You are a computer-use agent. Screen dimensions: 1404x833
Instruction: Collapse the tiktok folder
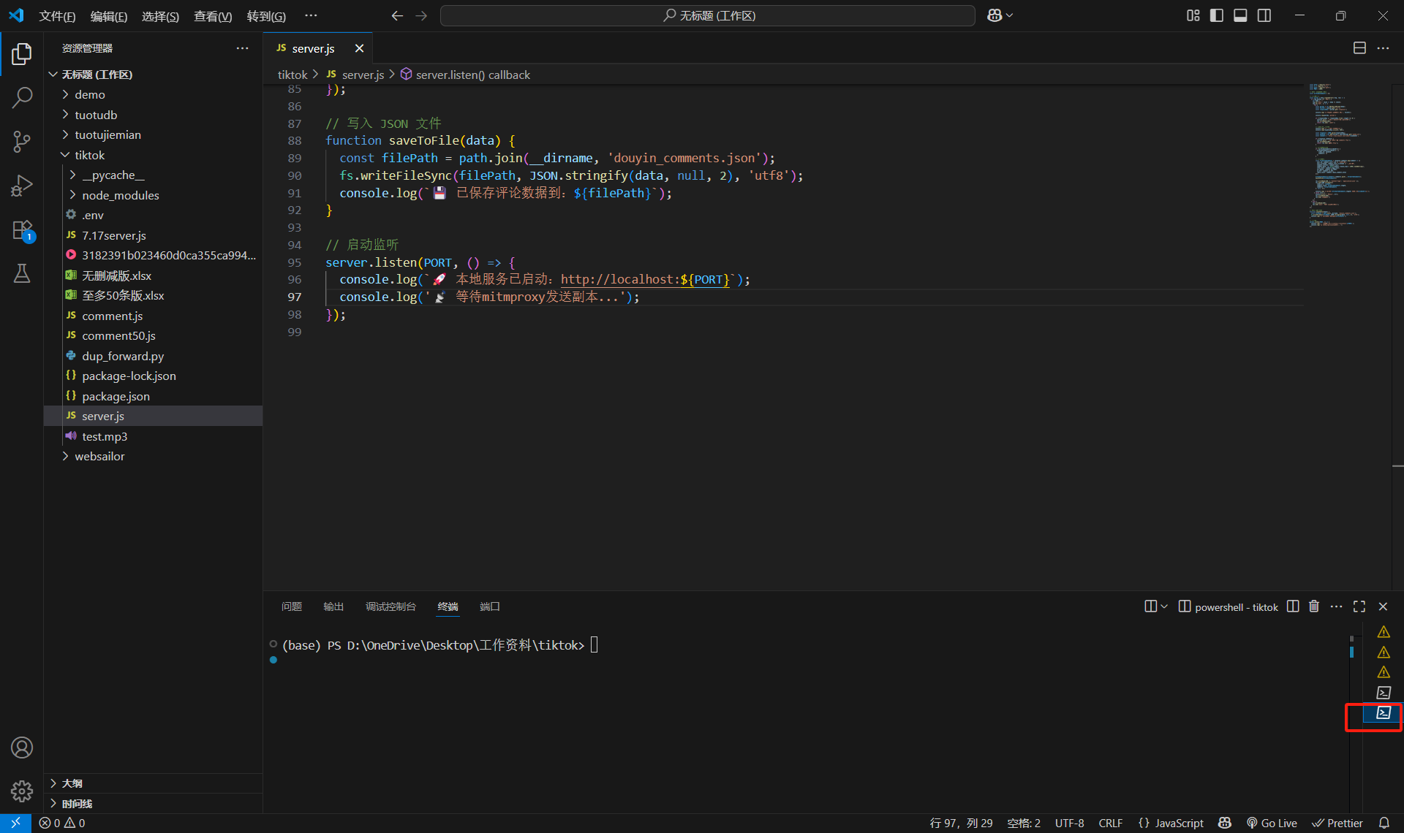point(154,155)
